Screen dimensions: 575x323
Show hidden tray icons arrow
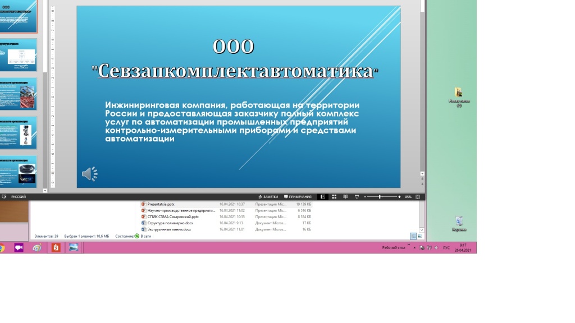pos(414,248)
